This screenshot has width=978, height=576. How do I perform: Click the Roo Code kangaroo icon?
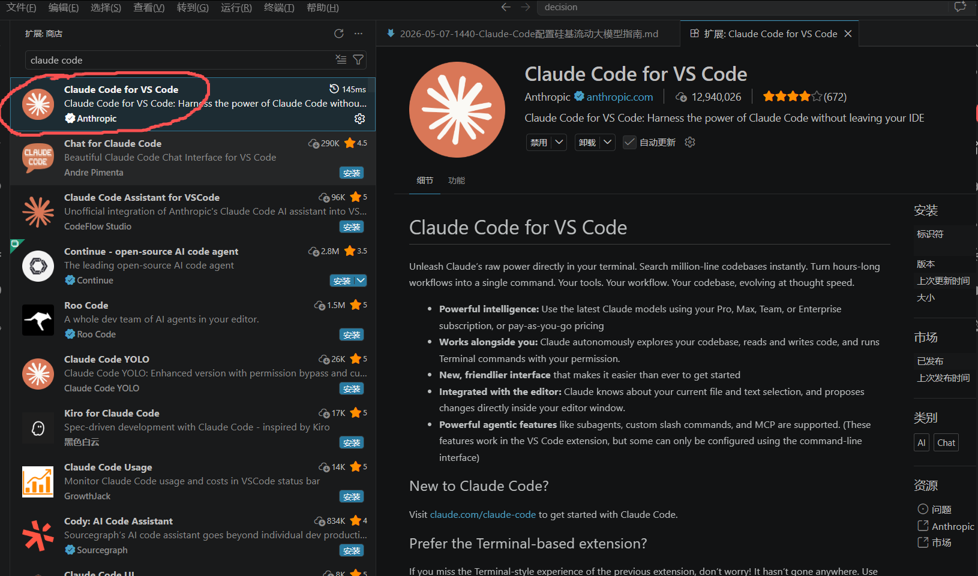[38, 319]
